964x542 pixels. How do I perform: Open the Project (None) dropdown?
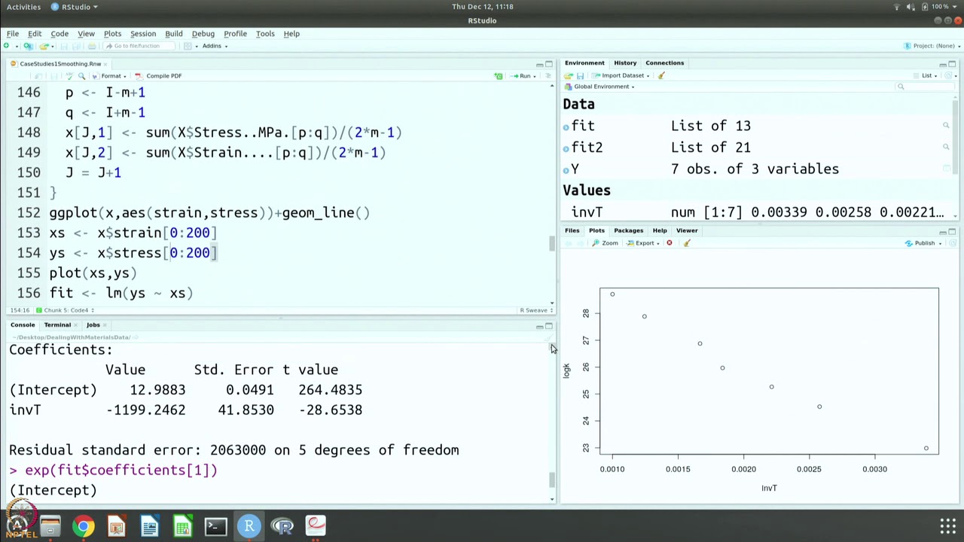pos(932,46)
